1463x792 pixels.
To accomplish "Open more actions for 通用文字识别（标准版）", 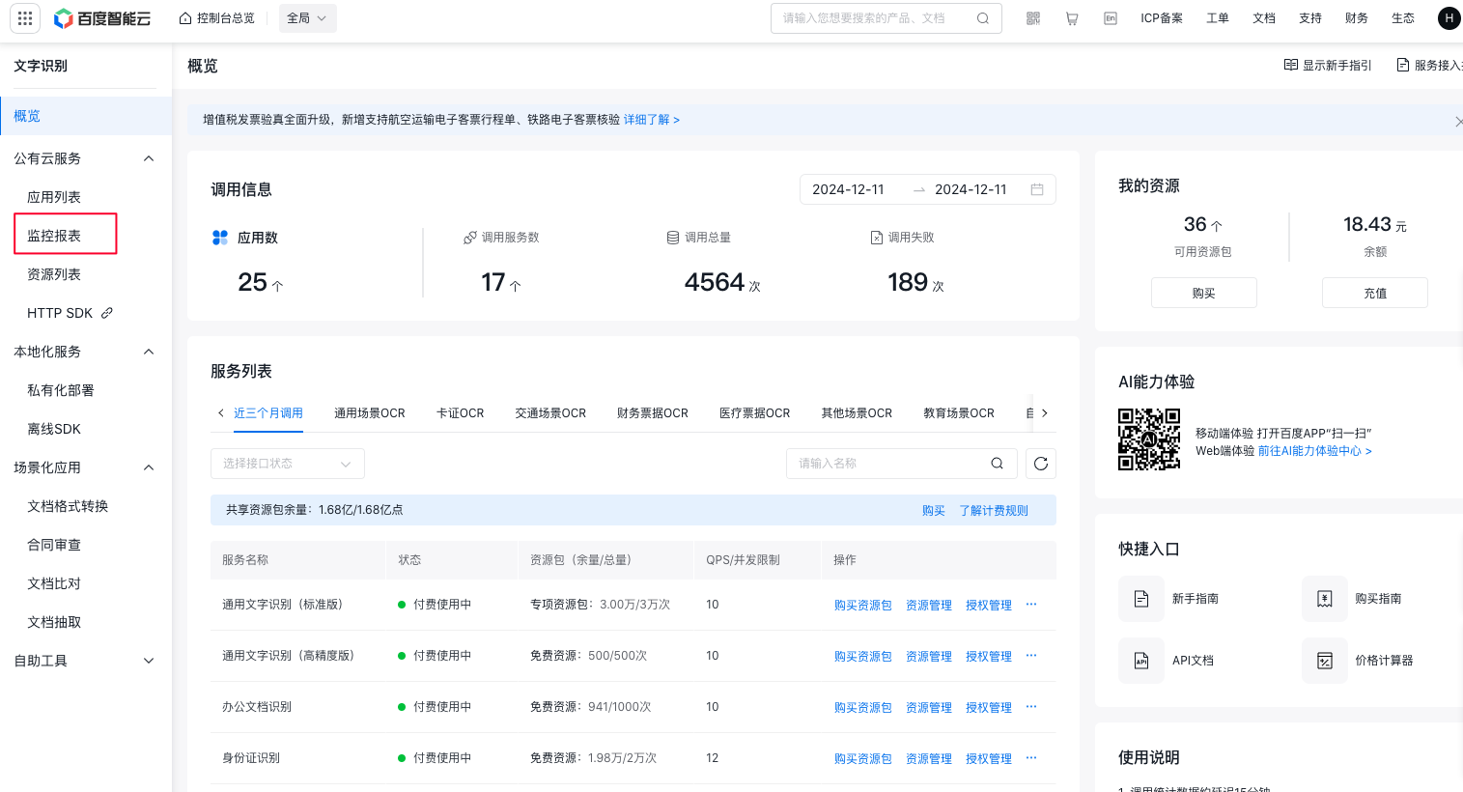I will tap(1031, 605).
